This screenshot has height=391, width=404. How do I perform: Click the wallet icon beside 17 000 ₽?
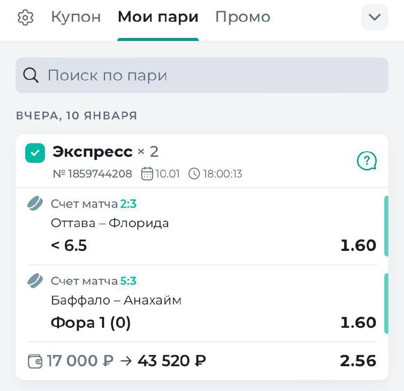[x=35, y=361]
